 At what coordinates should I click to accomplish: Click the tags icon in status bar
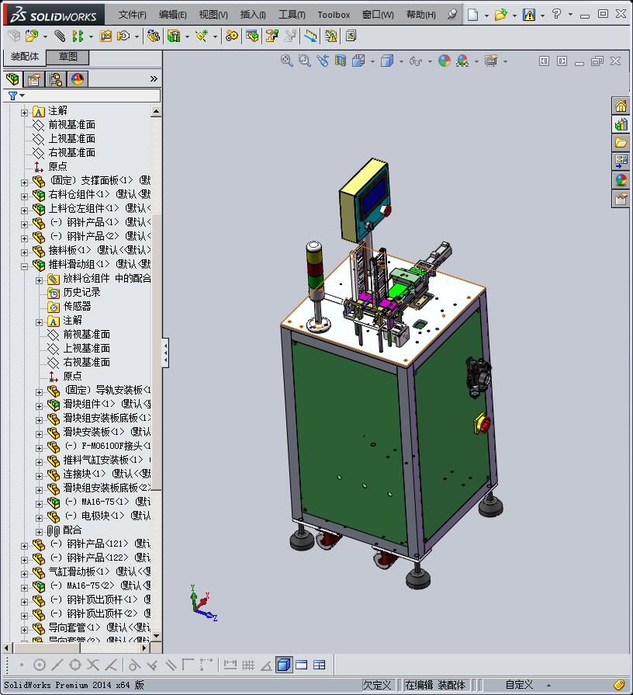pos(620,685)
